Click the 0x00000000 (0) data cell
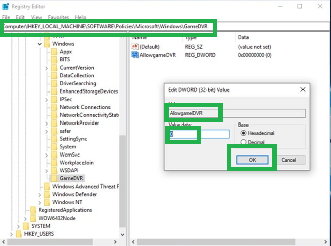Viewport: 331px width, 246px height. pos(255,55)
